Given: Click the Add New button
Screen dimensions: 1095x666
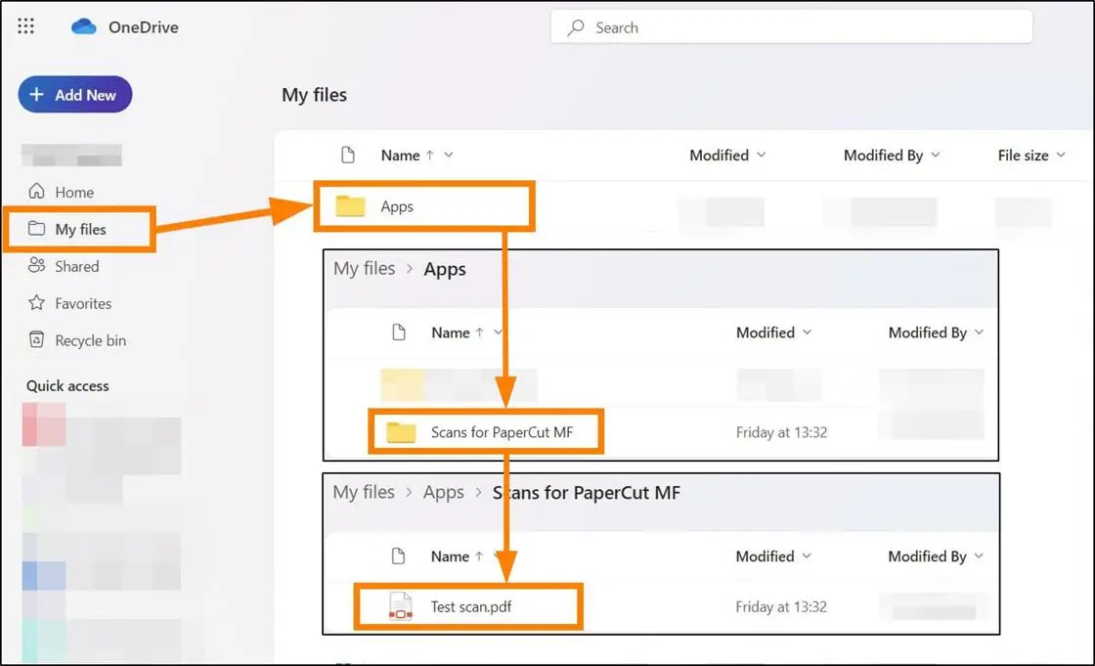Looking at the screenshot, I should [x=75, y=95].
